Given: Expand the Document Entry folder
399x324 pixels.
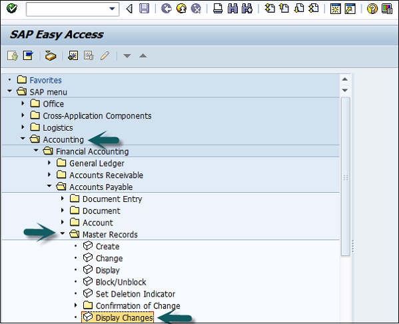Looking at the screenshot, I should click(x=63, y=199).
